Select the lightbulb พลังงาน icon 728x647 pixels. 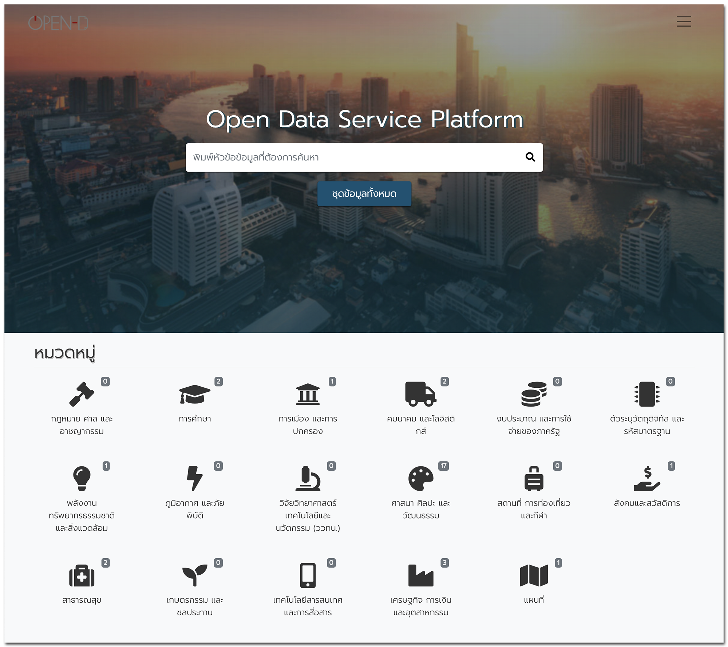pyautogui.click(x=82, y=479)
